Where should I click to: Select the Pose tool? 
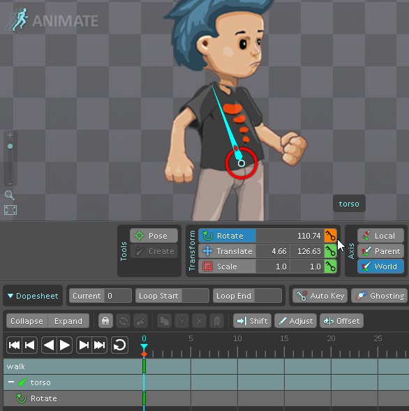coord(154,236)
